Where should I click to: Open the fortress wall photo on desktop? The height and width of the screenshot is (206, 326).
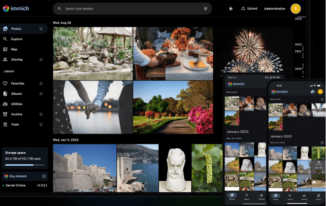85,168
